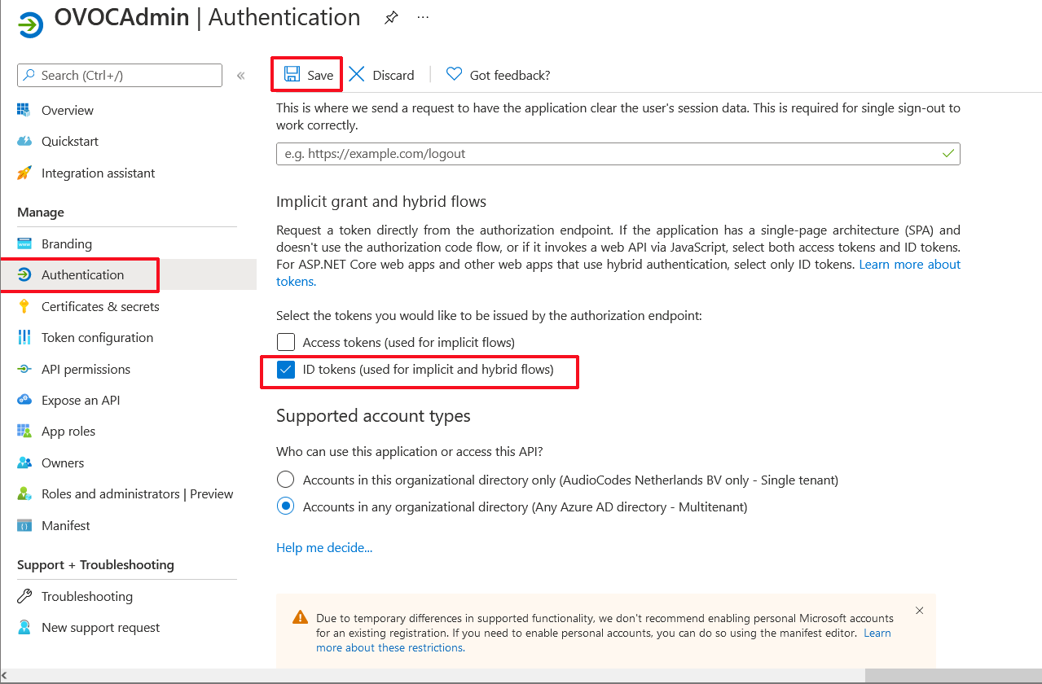Viewport: 1042px width, 684px height.
Task: Click the Save floppy disk icon
Action: (292, 75)
